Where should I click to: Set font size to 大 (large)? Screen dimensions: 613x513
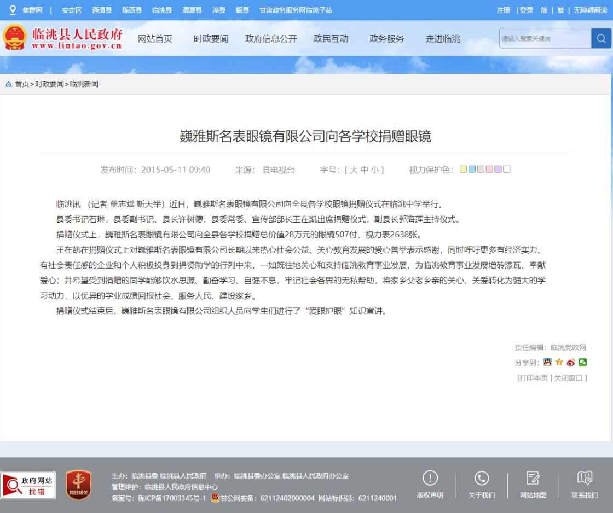pyautogui.click(x=354, y=170)
